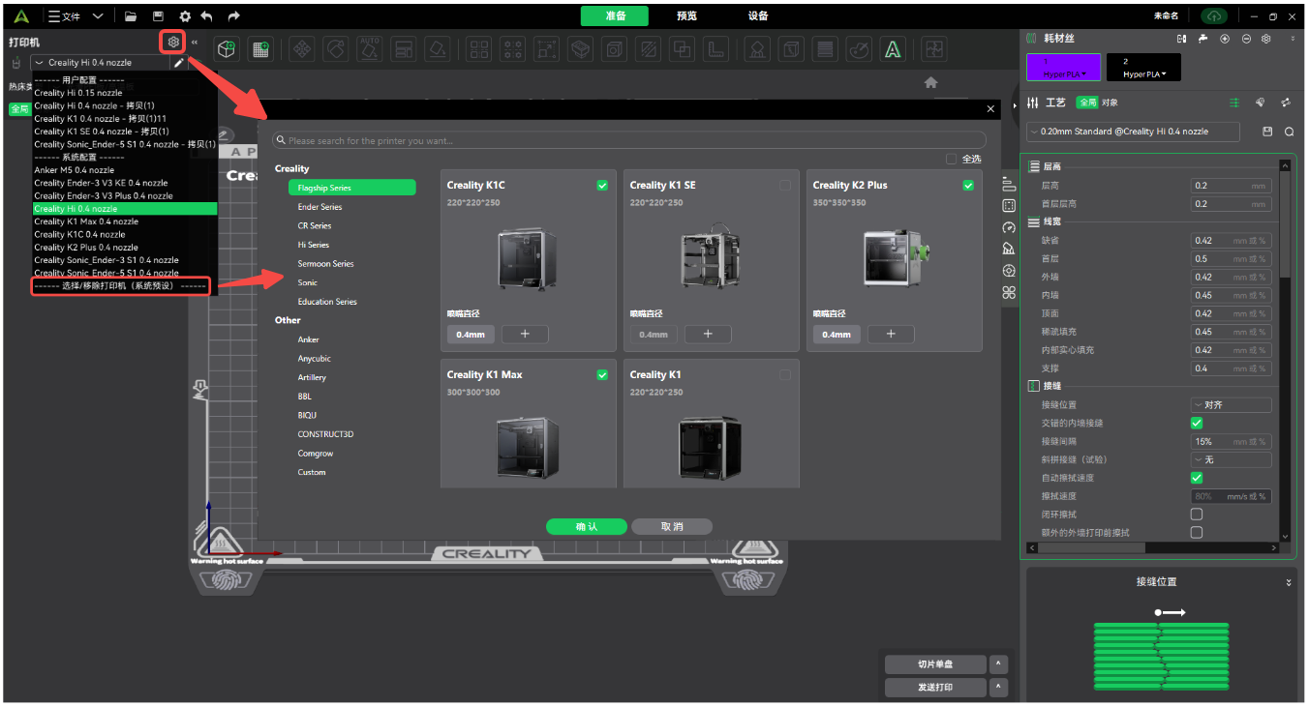
Task: Click the paint palette coloring icon
Action: (x=858, y=48)
